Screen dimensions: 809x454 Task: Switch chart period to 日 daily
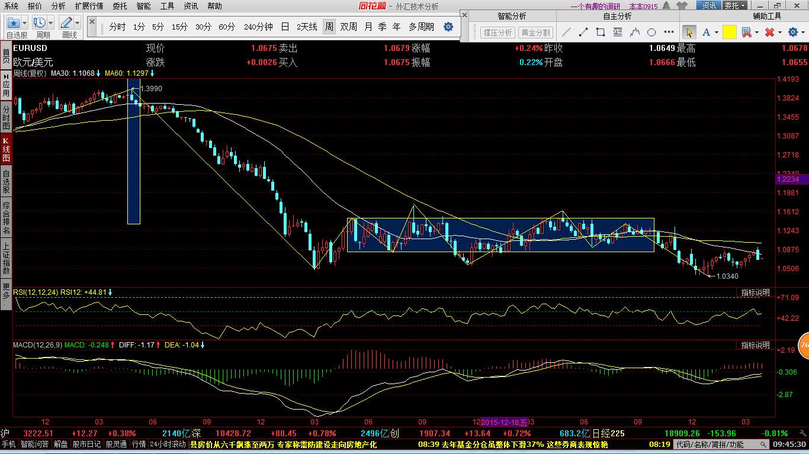pos(285,27)
